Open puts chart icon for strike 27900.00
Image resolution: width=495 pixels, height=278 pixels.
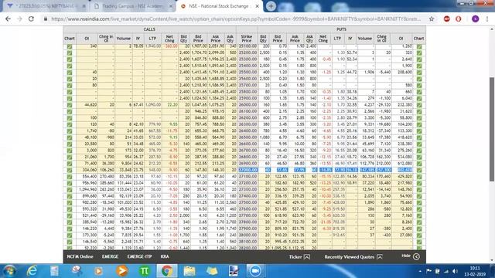point(419,229)
